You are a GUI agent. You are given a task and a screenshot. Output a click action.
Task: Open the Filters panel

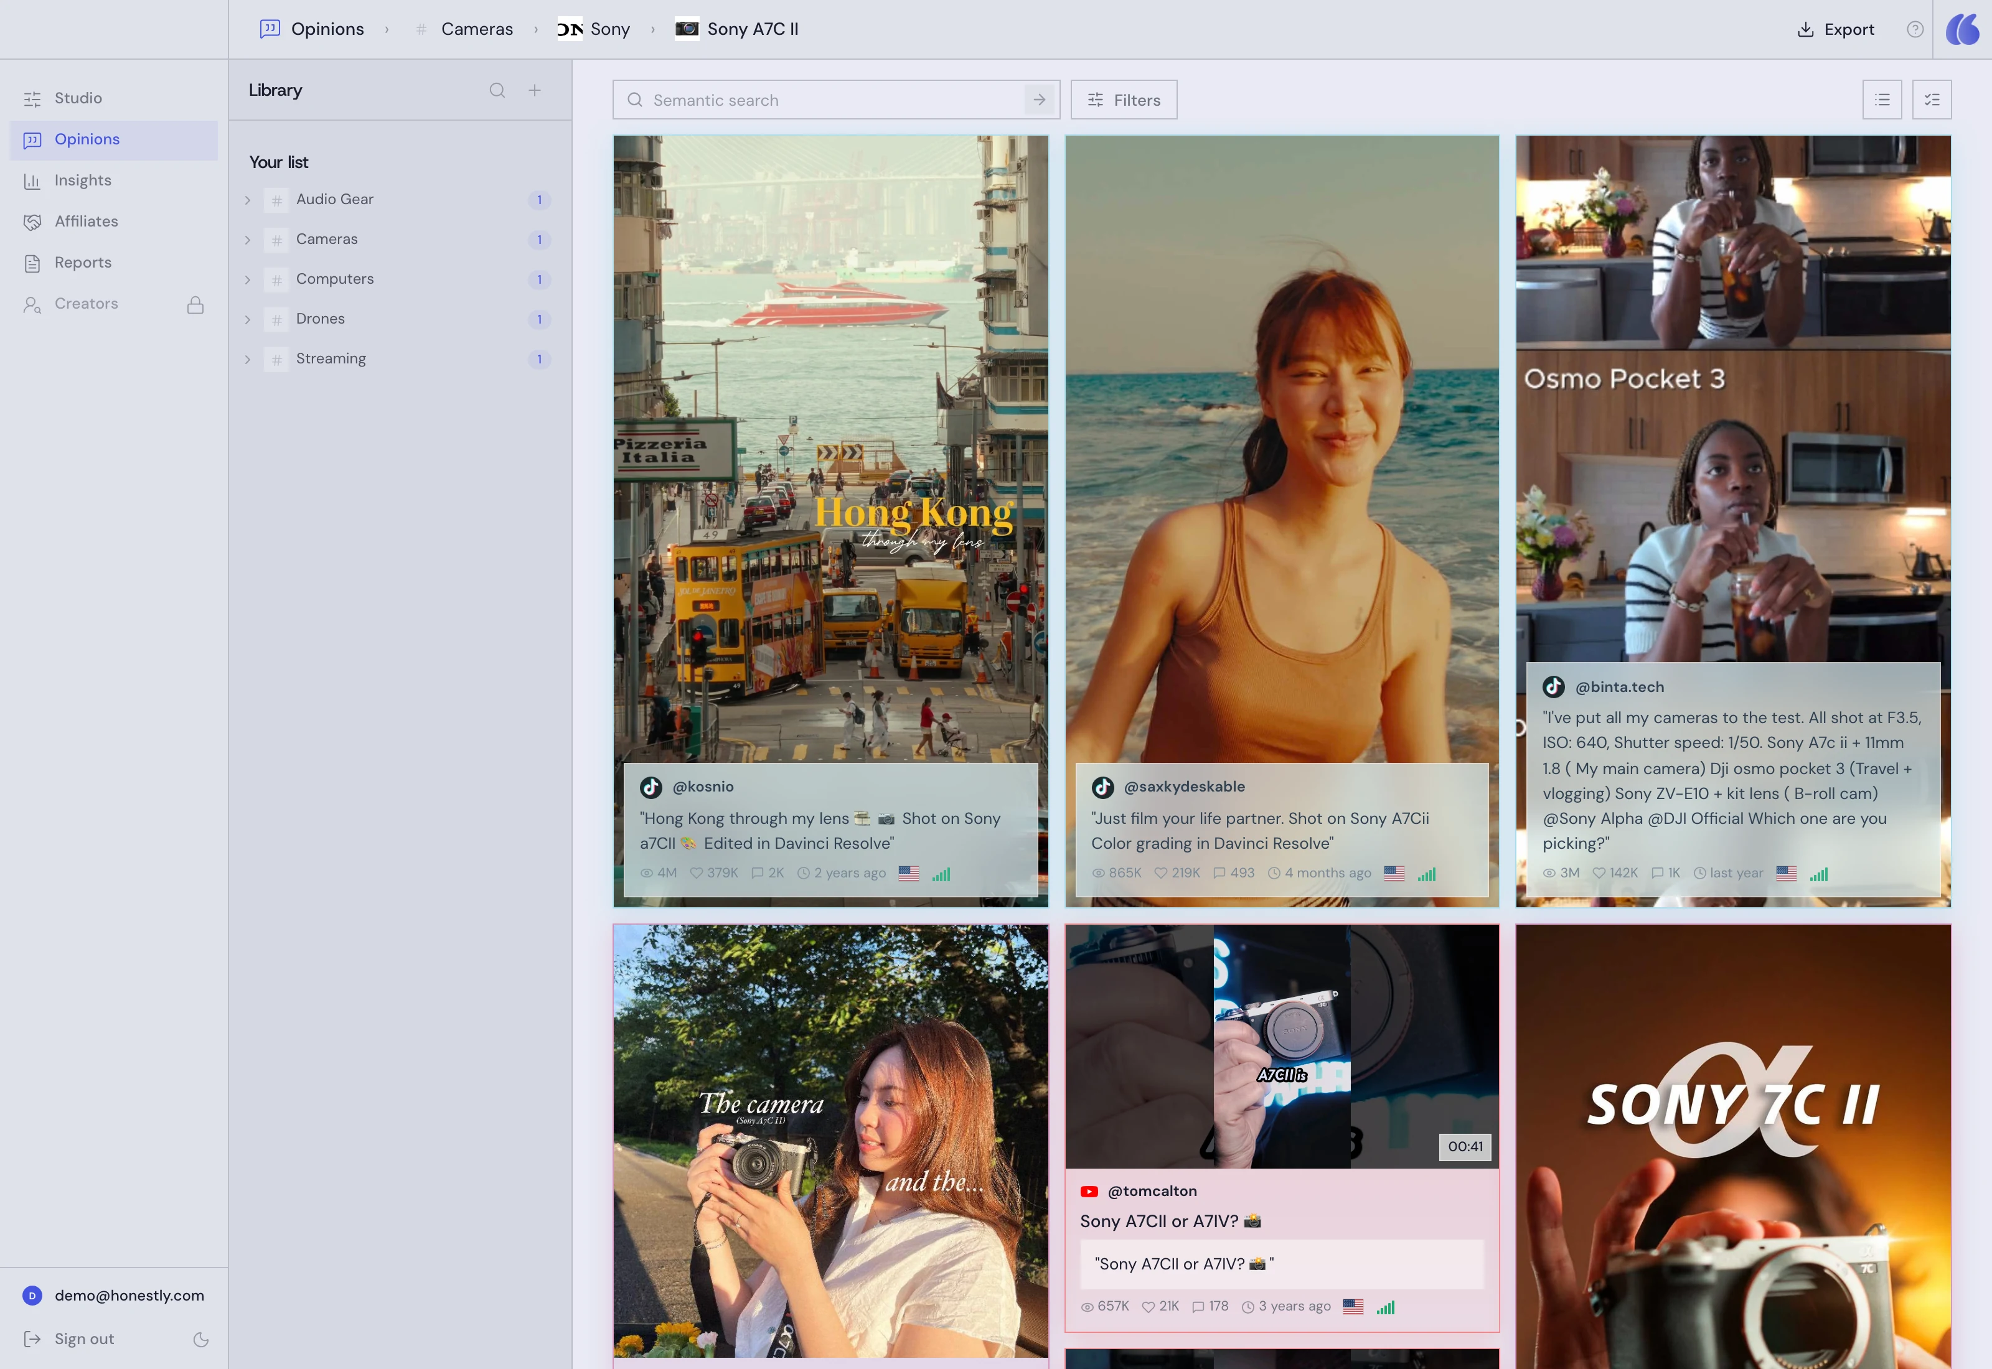point(1124,100)
